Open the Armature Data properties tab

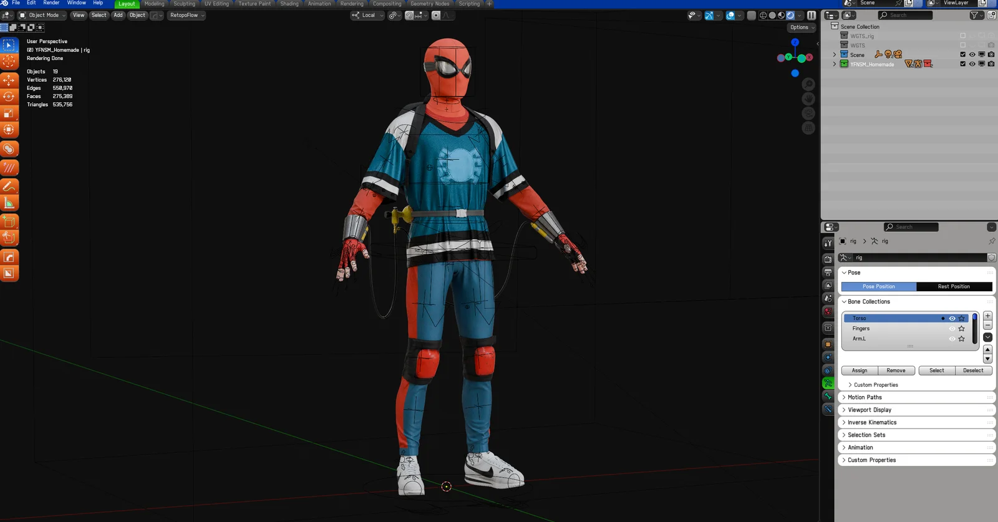coord(828,383)
